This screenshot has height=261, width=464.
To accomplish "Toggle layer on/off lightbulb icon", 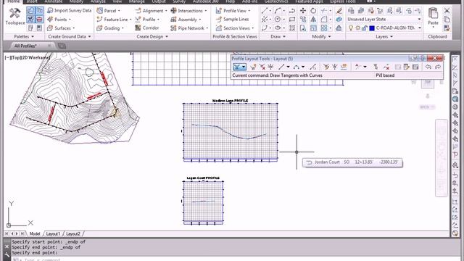I will point(351,28).
